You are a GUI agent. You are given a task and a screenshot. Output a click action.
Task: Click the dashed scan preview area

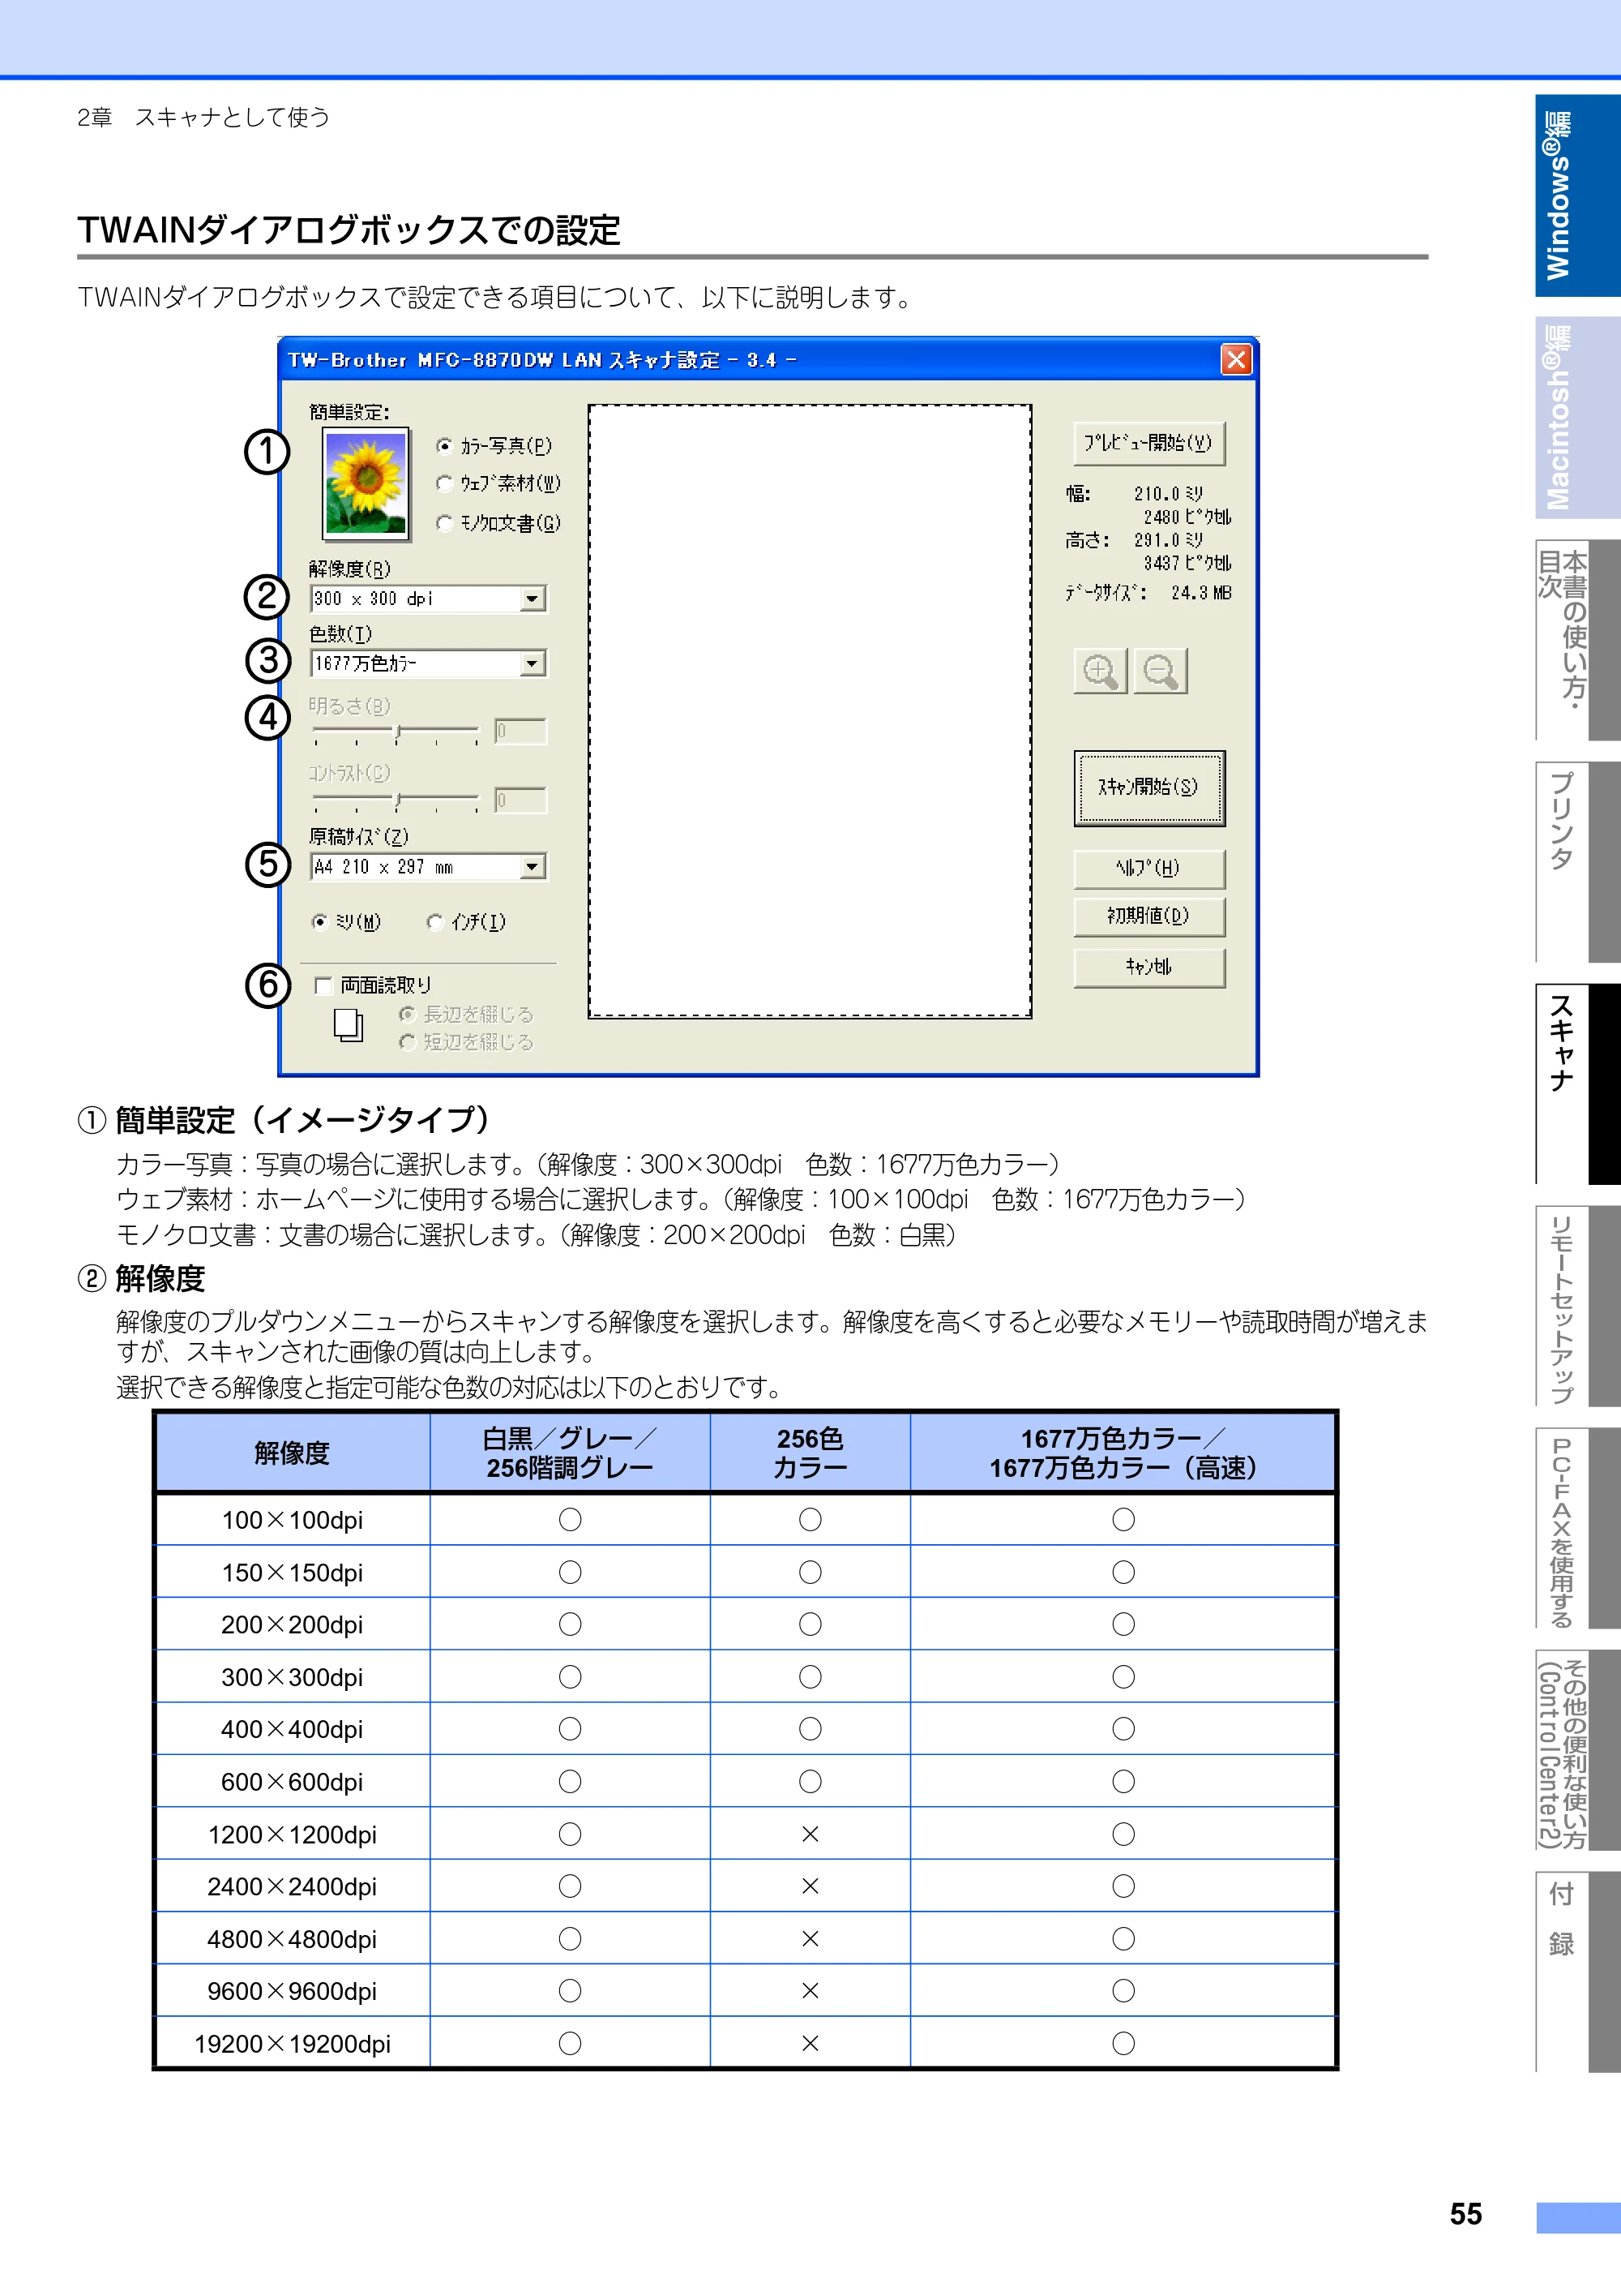(x=810, y=711)
